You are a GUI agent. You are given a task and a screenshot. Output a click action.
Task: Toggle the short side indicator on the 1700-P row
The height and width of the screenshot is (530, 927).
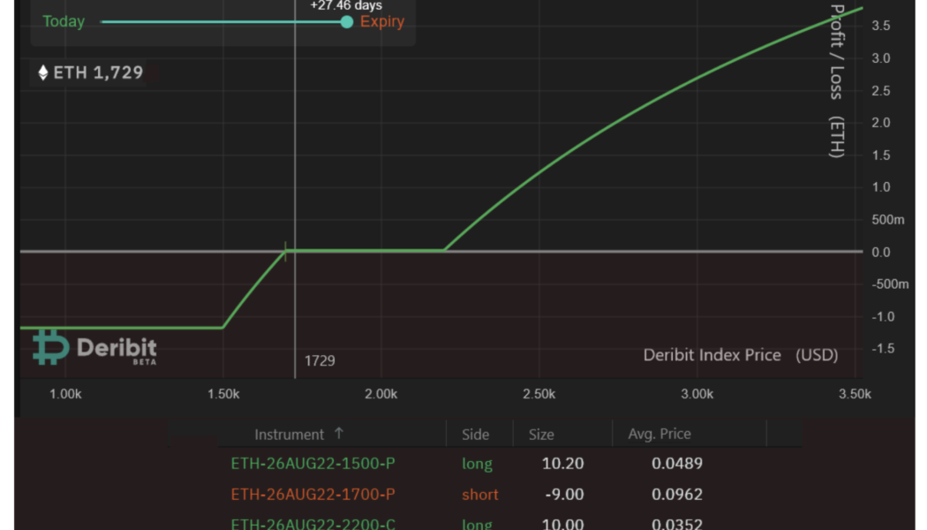pos(480,495)
